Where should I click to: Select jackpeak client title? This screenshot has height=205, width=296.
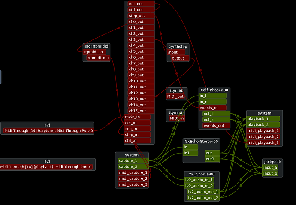(272, 162)
